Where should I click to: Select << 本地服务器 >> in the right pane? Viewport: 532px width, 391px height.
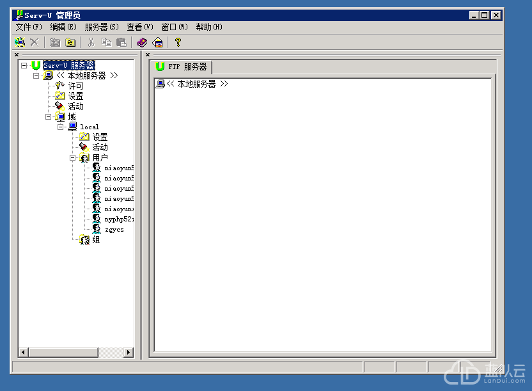click(x=197, y=84)
